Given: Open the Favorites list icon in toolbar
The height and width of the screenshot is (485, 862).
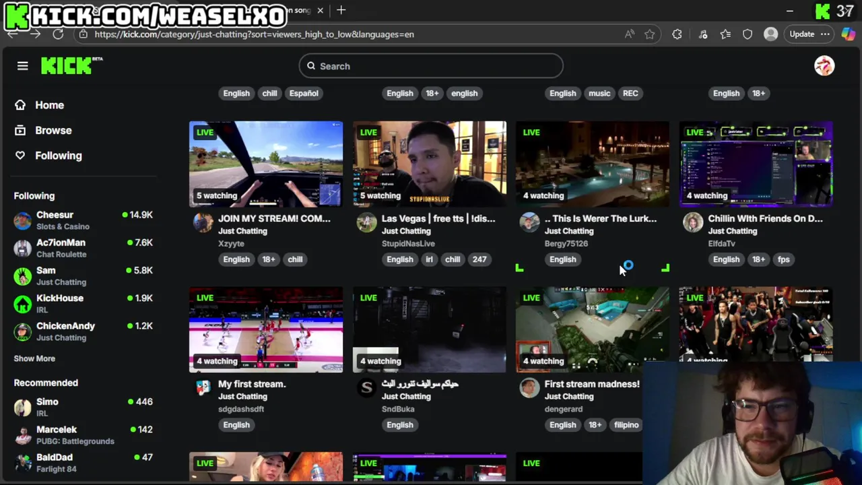Looking at the screenshot, I should click(725, 34).
